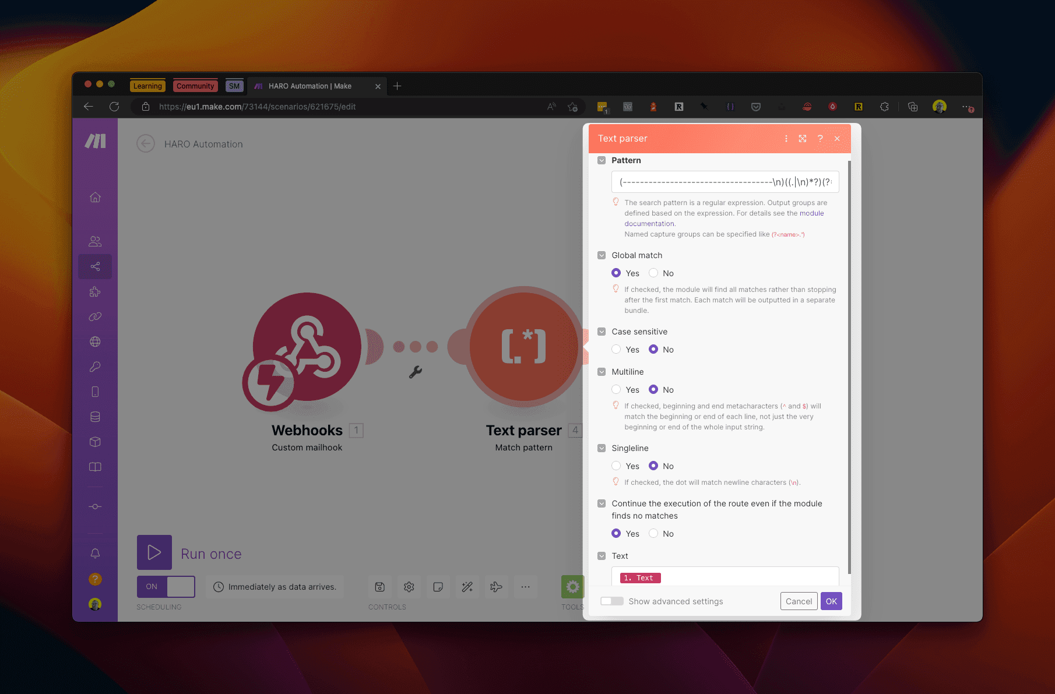Viewport: 1055px width, 694px height.
Task: Select No for Case sensitive
Action: pyautogui.click(x=653, y=349)
